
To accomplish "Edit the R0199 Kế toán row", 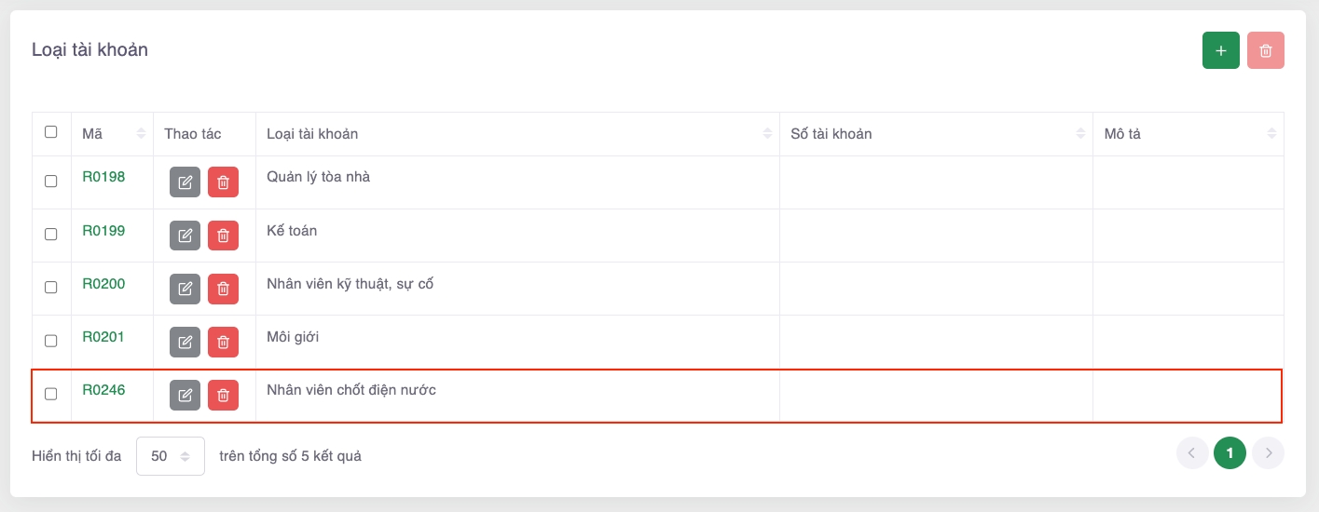I will (185, 236).
